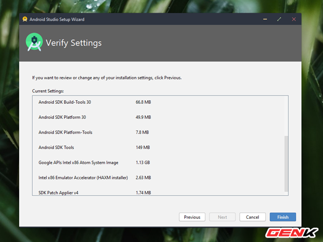This screenshot has height=242, width=323.
Task: Click the greyed-out Next button
Action: pos(222,217)
